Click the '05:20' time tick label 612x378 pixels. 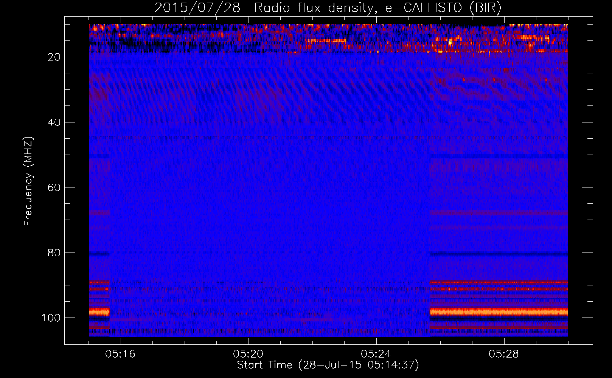tap(248, 354)
